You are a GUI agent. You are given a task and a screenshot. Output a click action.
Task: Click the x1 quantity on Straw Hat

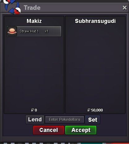46,31
